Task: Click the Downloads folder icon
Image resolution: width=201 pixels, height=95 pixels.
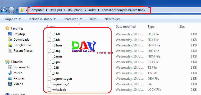Action: point(10,40)
